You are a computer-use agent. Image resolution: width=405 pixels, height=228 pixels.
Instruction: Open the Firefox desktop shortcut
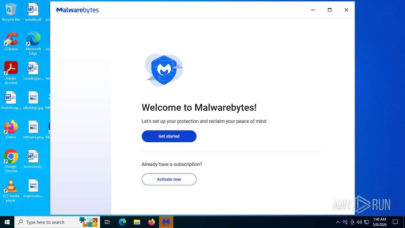[x=11, y=130]
